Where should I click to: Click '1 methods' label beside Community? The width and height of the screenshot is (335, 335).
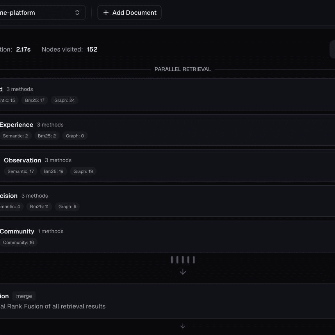[x=51, y=232]
